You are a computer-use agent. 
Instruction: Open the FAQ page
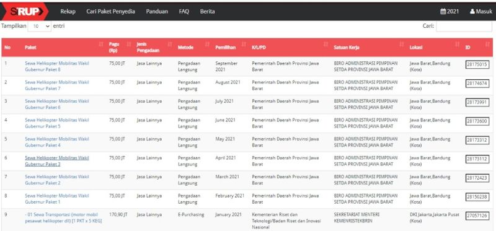pos(184,11)
